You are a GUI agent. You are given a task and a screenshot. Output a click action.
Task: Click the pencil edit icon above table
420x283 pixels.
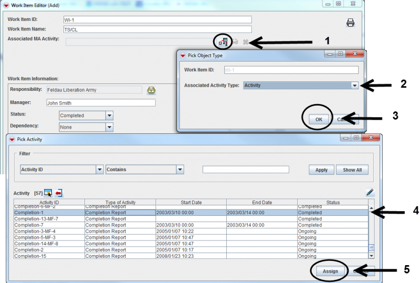[370, 193]
